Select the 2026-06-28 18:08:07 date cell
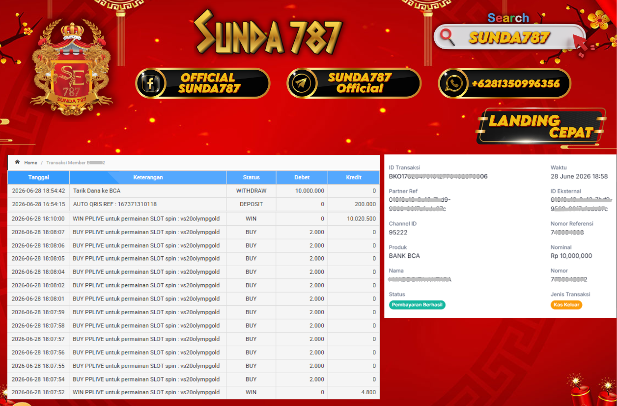 (38, 232)
